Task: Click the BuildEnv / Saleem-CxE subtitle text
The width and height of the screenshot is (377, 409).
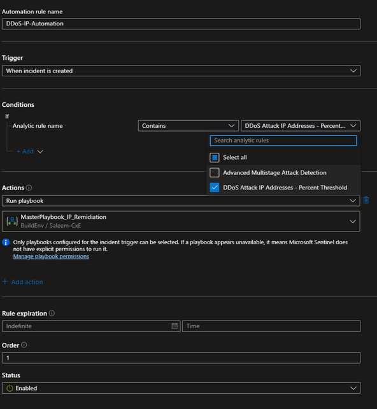Action: pos(51,226)
